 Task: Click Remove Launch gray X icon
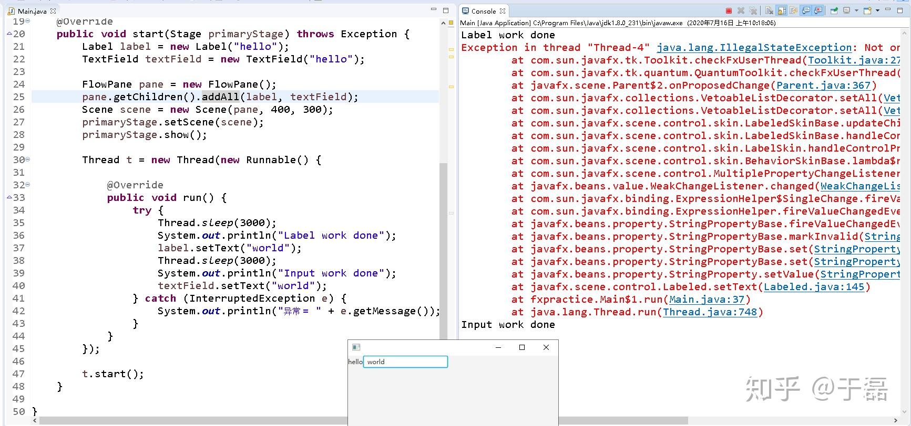[741, 10]
